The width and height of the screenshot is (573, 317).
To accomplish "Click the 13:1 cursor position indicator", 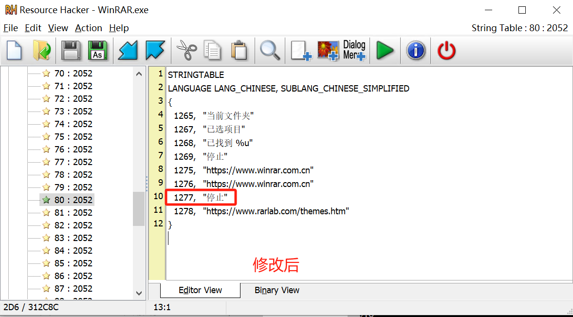I will 162,307.
